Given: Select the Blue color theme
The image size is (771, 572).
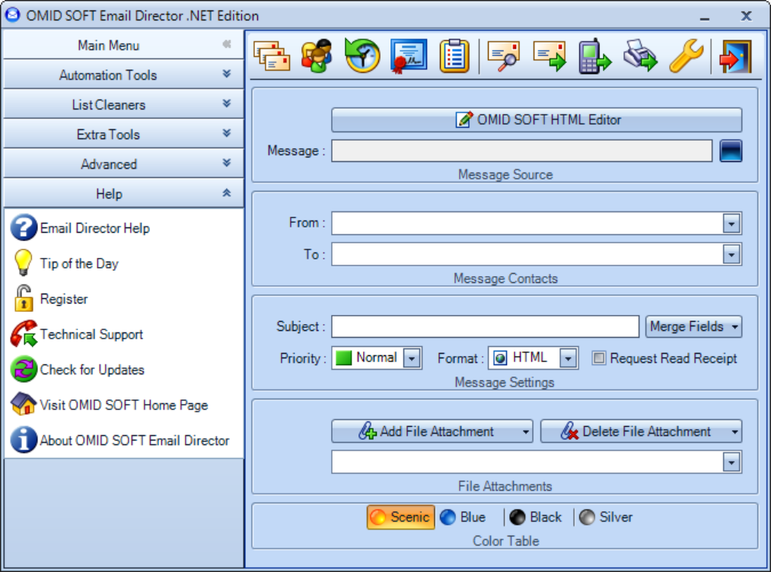Looking at the screenshot, I should [x=465, y=517].
